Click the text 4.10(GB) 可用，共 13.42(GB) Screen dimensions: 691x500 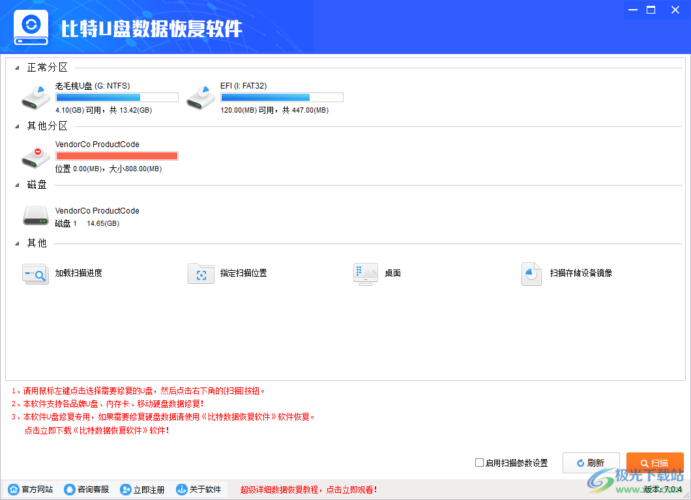(104, 110)
